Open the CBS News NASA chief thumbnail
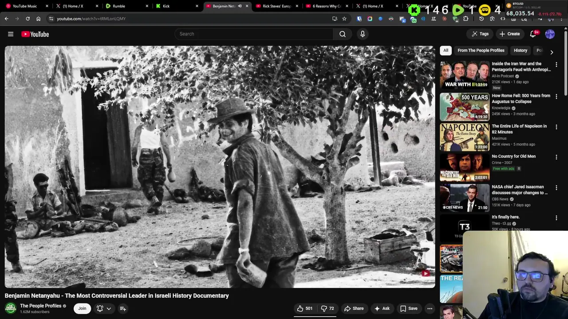This screenshot has height=319, width=568. pos(465,198)
